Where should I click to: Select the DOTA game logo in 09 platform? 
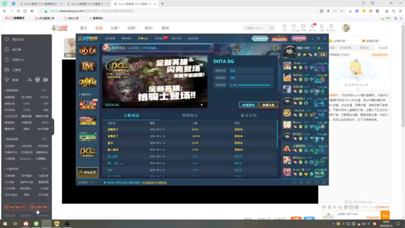point(88,51)
